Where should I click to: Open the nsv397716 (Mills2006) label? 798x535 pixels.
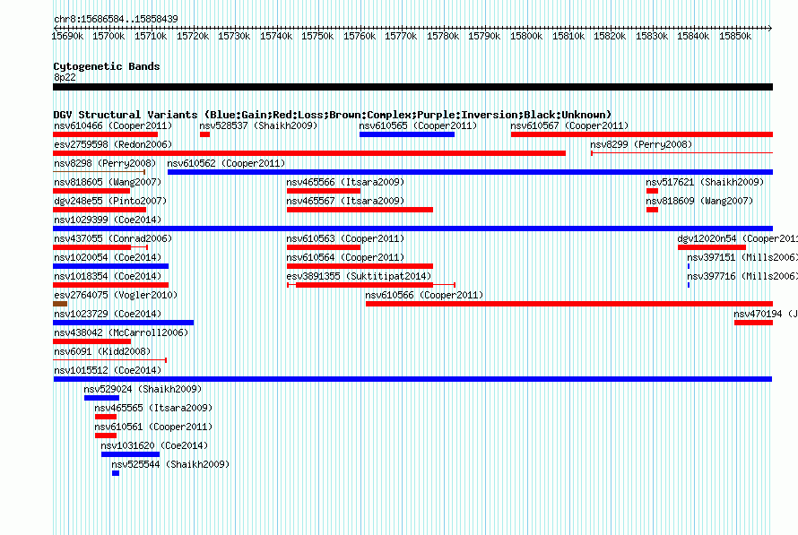(x=742, y=276)
